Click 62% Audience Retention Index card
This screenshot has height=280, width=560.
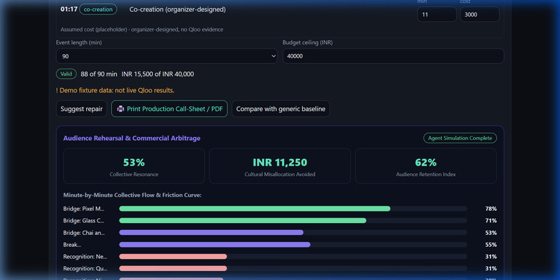pyautogui.click(x=426, y=166)
